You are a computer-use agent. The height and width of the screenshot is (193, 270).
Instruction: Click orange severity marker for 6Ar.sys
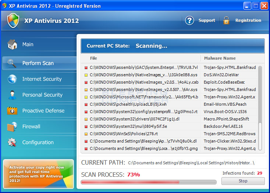[86, 90]
